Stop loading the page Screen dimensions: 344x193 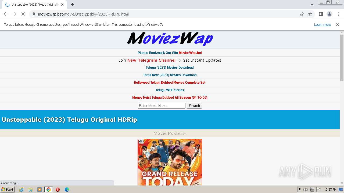pyautogui.click(x=23, y=14)
